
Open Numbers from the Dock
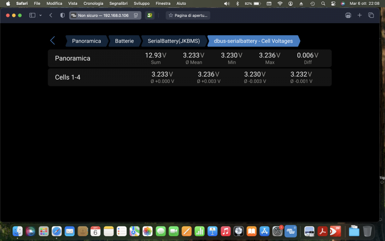199,231
